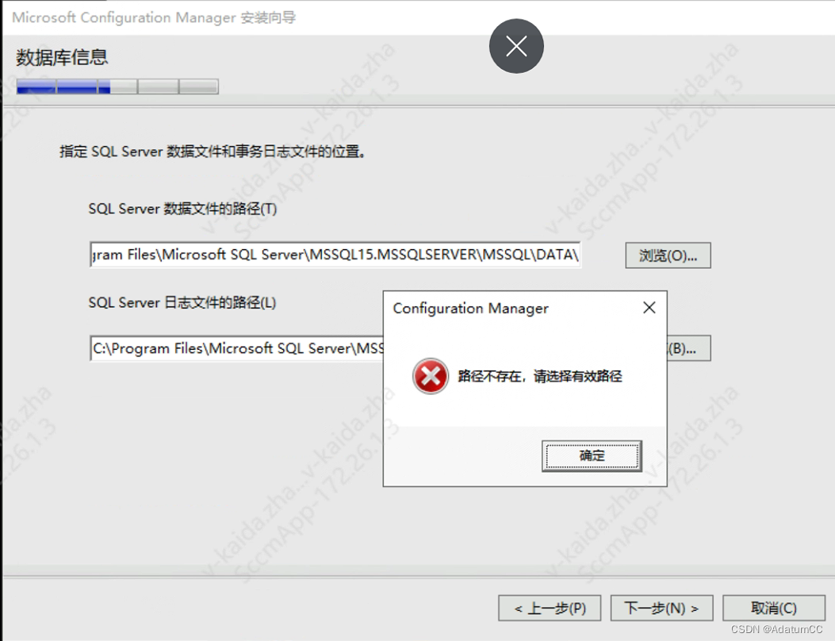Click 浏览(O)... to browse data file path
The width and height of the screenshot is (835, 641).
click(x=668, y=255)
